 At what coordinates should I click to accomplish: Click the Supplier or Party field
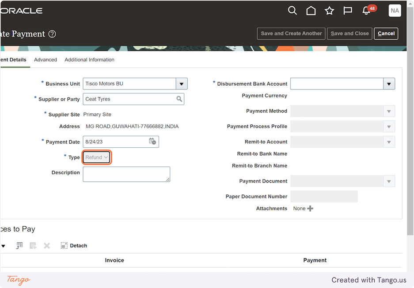[133, 99]
